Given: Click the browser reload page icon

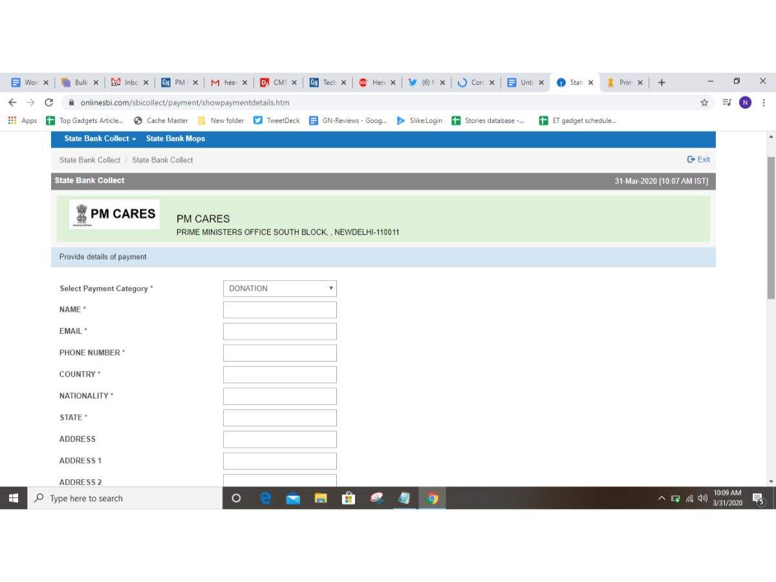Looking at the screenshot, I should [x=48, y=102].
